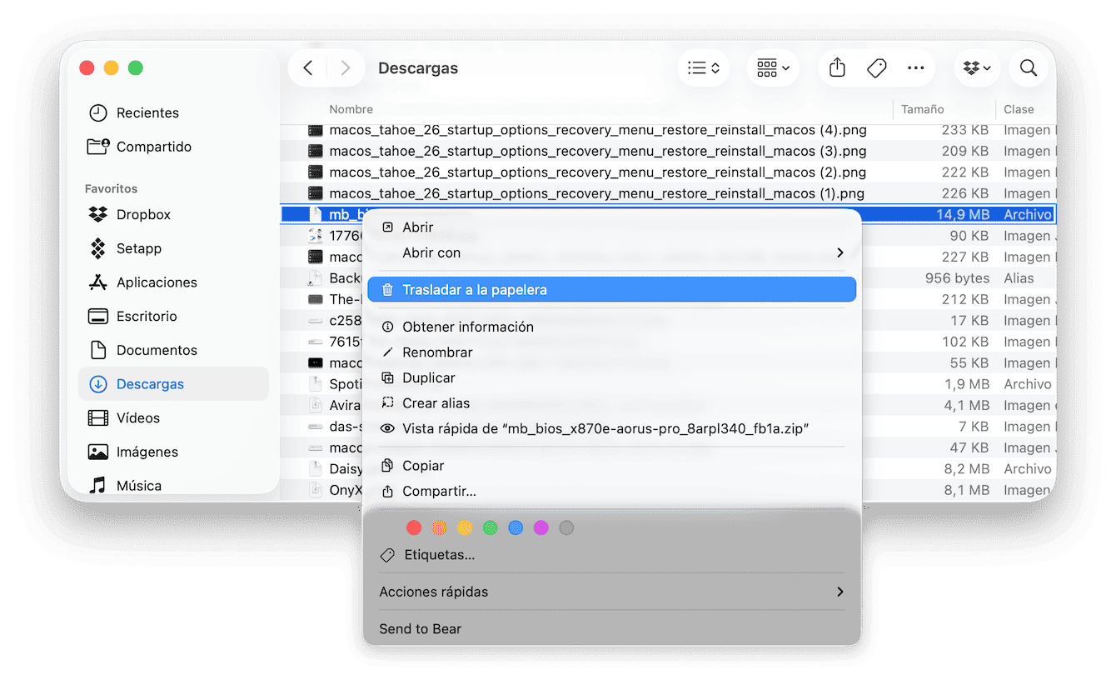Go back with the left arrow
The image size is (1116, 675).
point(308,68)
